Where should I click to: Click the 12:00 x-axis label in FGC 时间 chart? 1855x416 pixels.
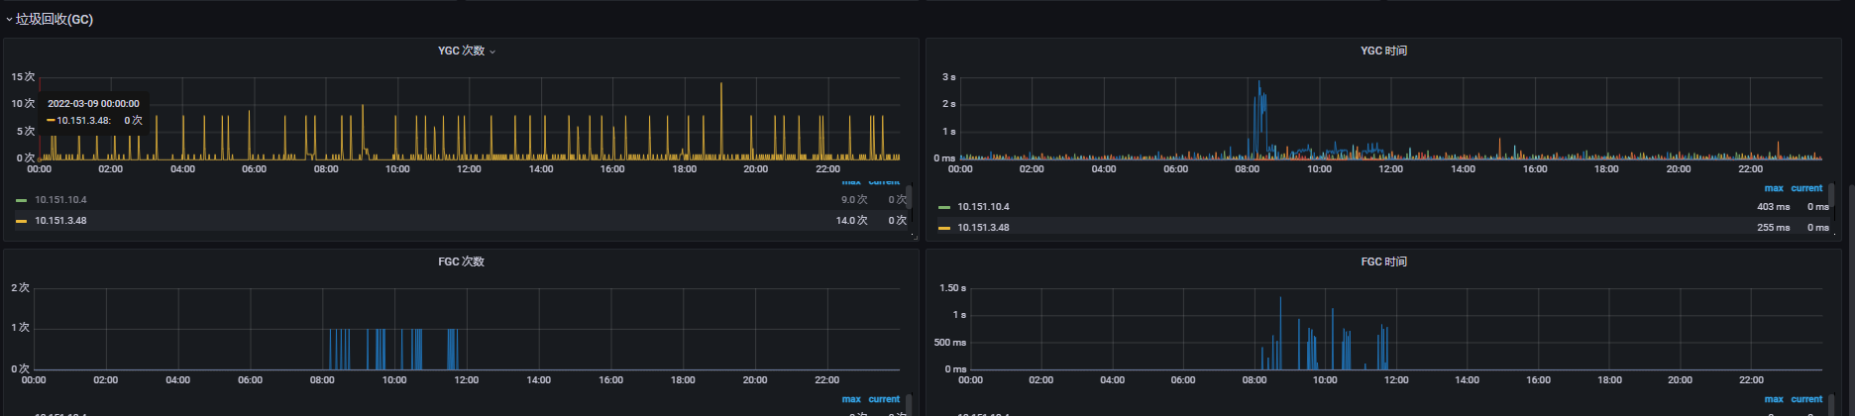pos(1395,380)
